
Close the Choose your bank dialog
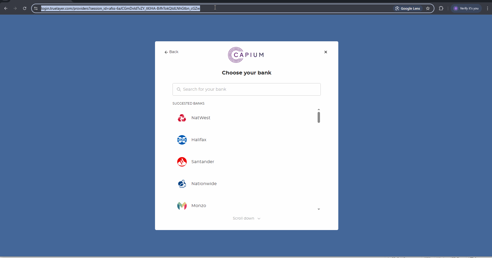pyautogui.click(x=326, y=52)
